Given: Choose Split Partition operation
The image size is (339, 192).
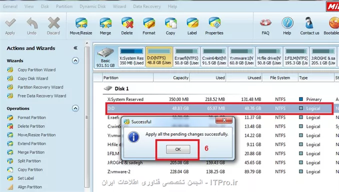Looking at the screenshot, I should 29,161.
